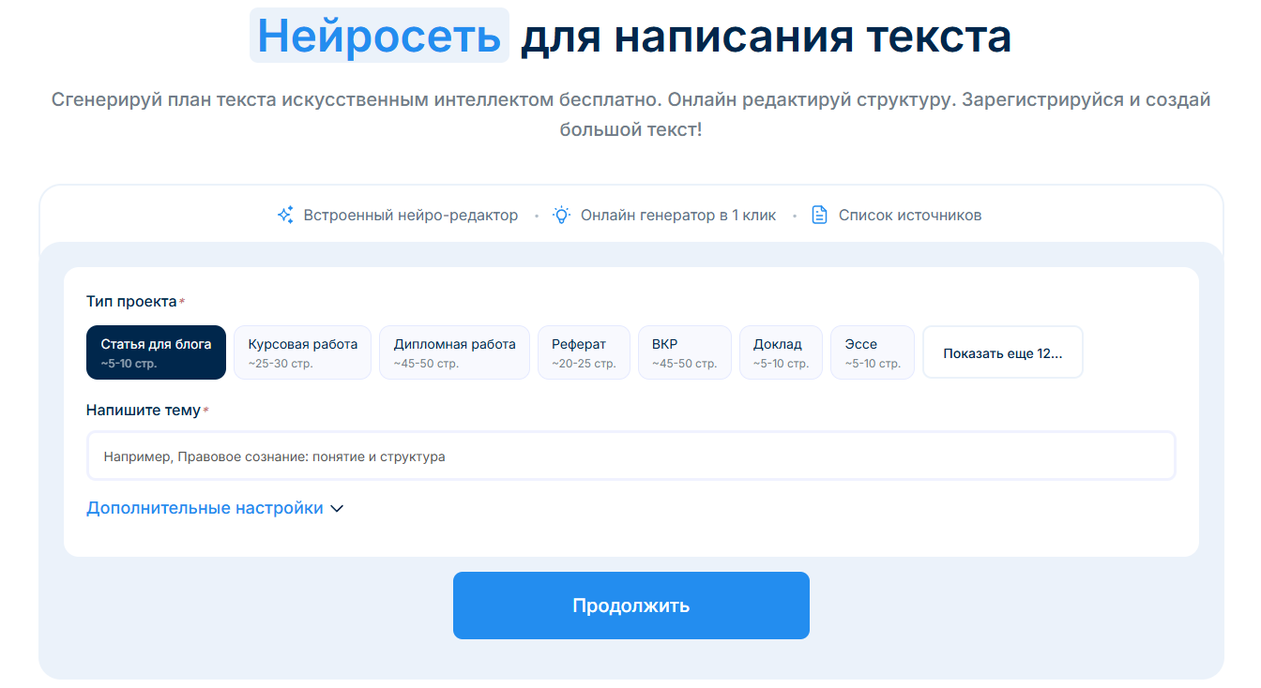
Task: Click the document icon beside Список источников
Action: [x=819, y=215]
